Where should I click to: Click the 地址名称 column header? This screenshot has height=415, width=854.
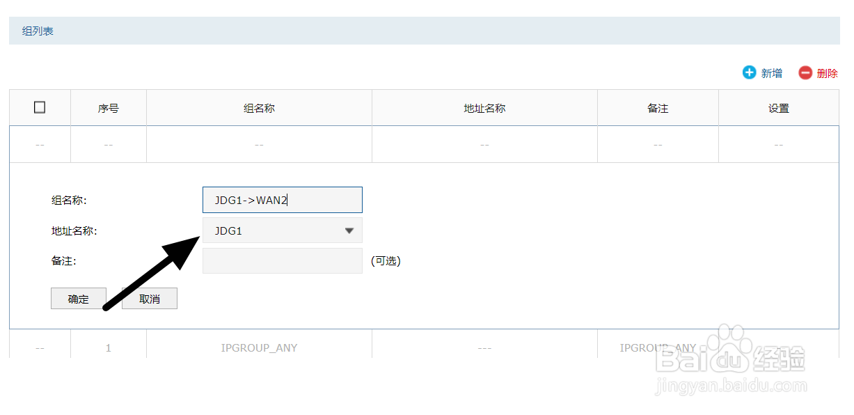pyautogui.click(x=484, y=108)
